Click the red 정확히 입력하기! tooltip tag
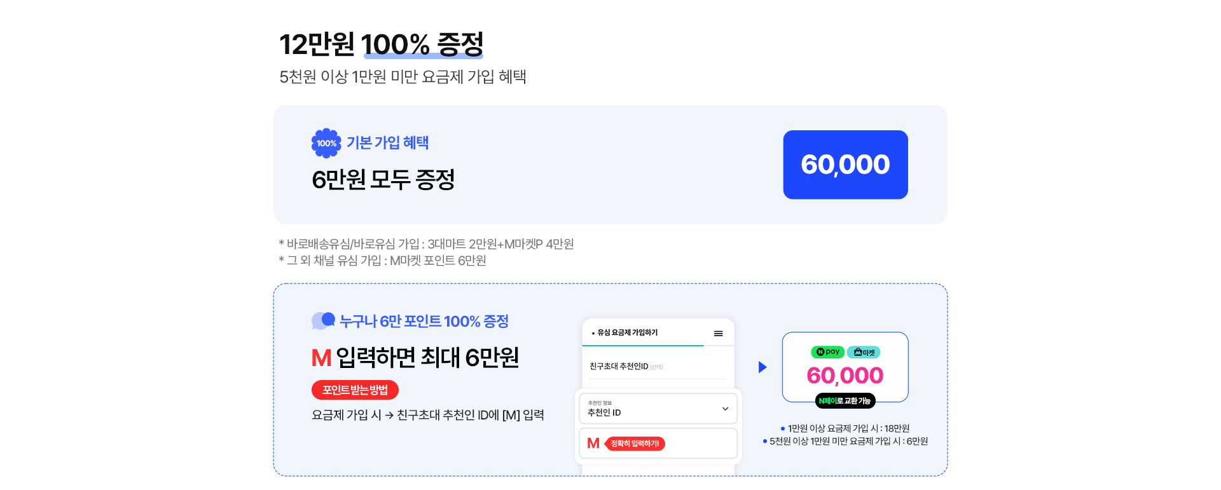1221x490 pixels. click(x=635, y=444)
